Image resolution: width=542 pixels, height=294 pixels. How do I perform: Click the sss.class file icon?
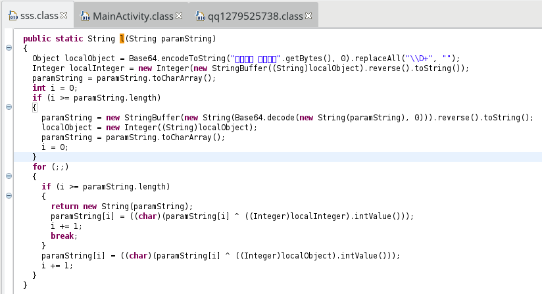pyautogui.click(x=12, y=16)
